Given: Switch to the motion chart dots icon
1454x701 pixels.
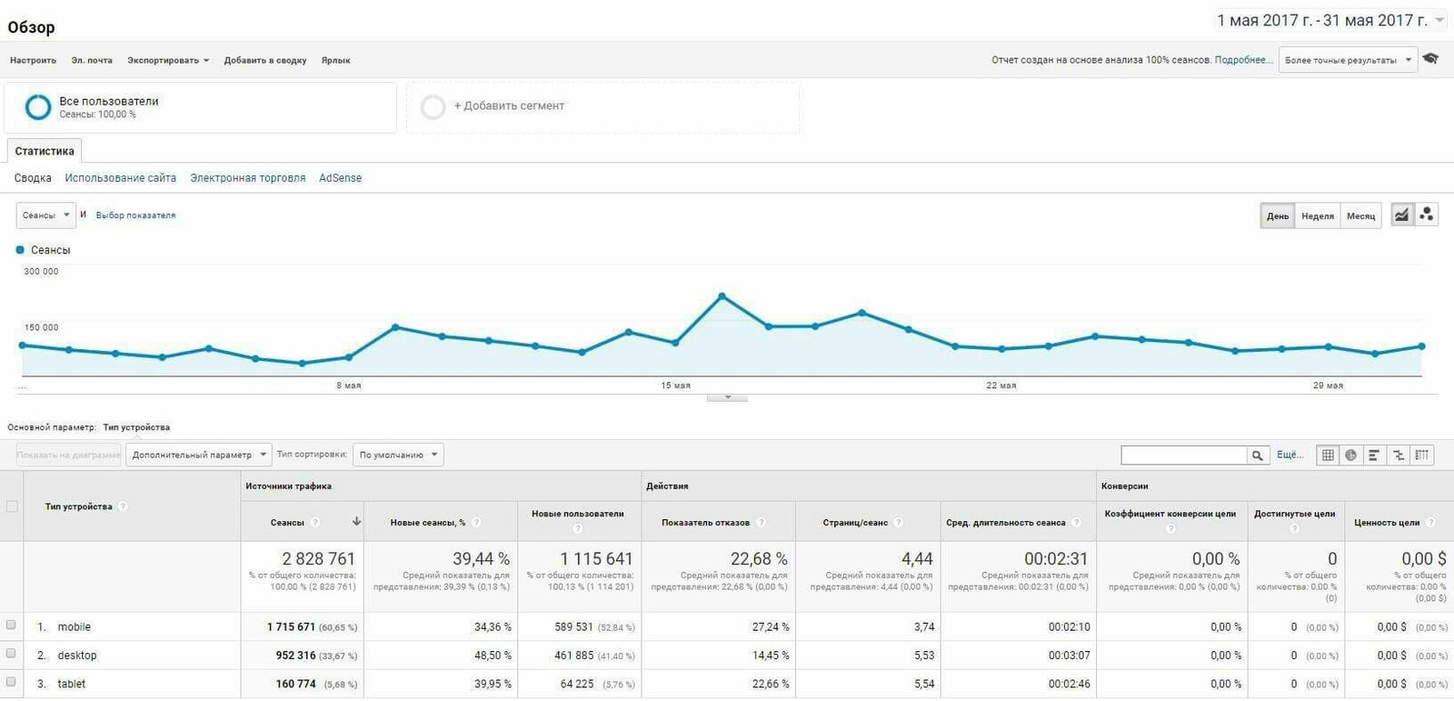Looking at the screenshot, I should (1427, 215).
